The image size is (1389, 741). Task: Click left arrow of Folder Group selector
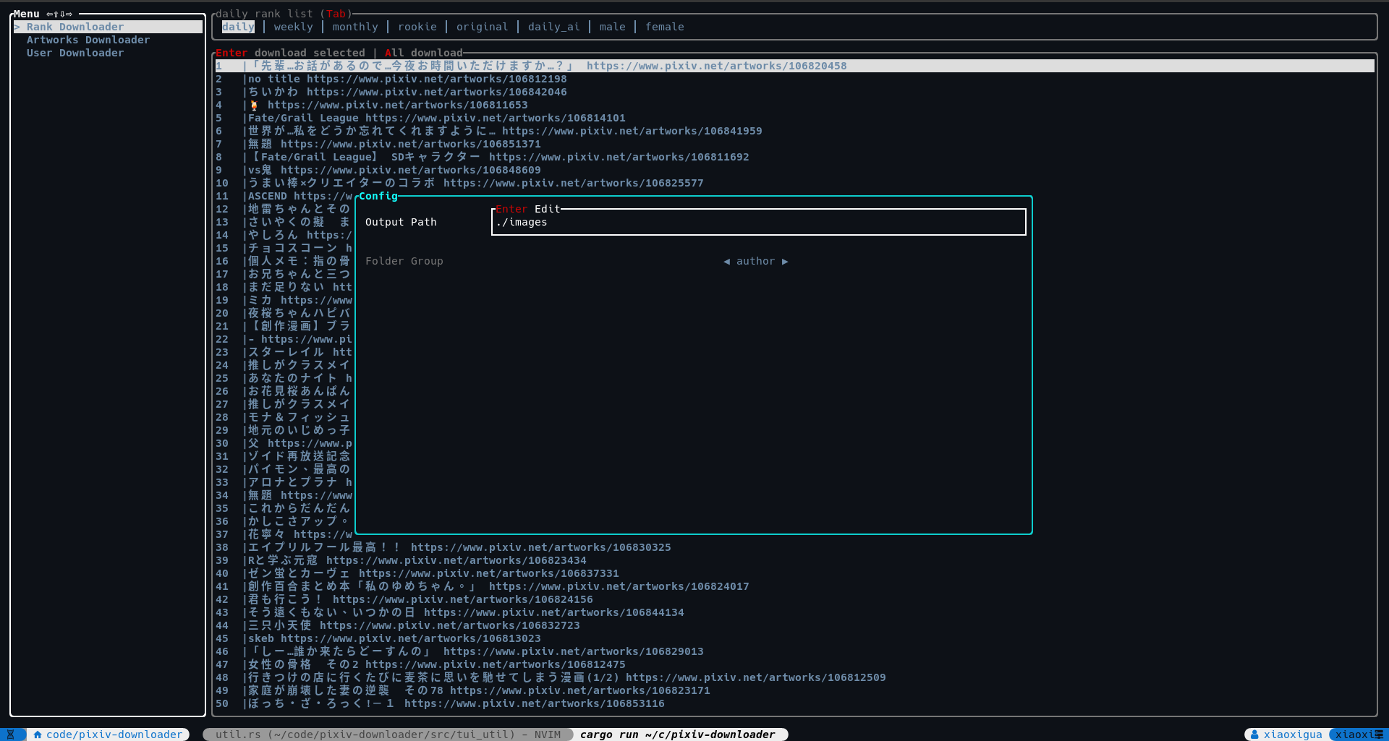726,261
